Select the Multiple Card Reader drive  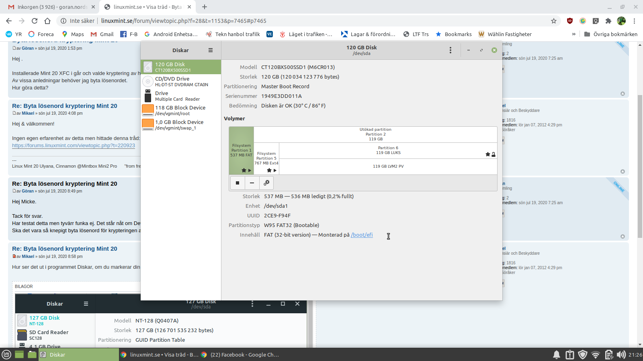tap(181, 96)
